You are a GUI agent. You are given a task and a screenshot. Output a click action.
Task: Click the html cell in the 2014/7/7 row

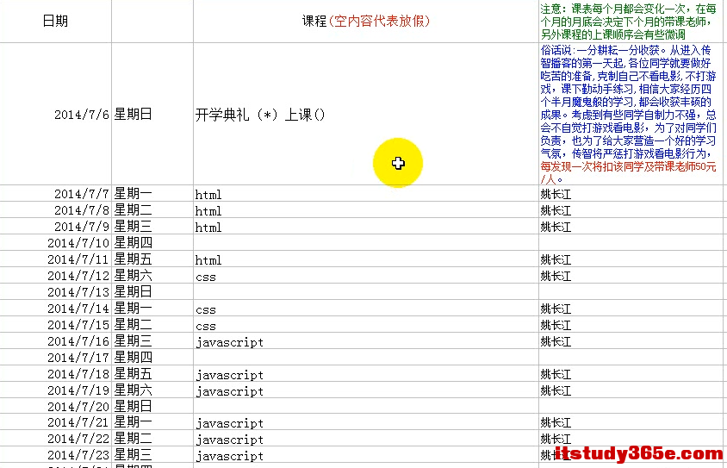point(365,195)
